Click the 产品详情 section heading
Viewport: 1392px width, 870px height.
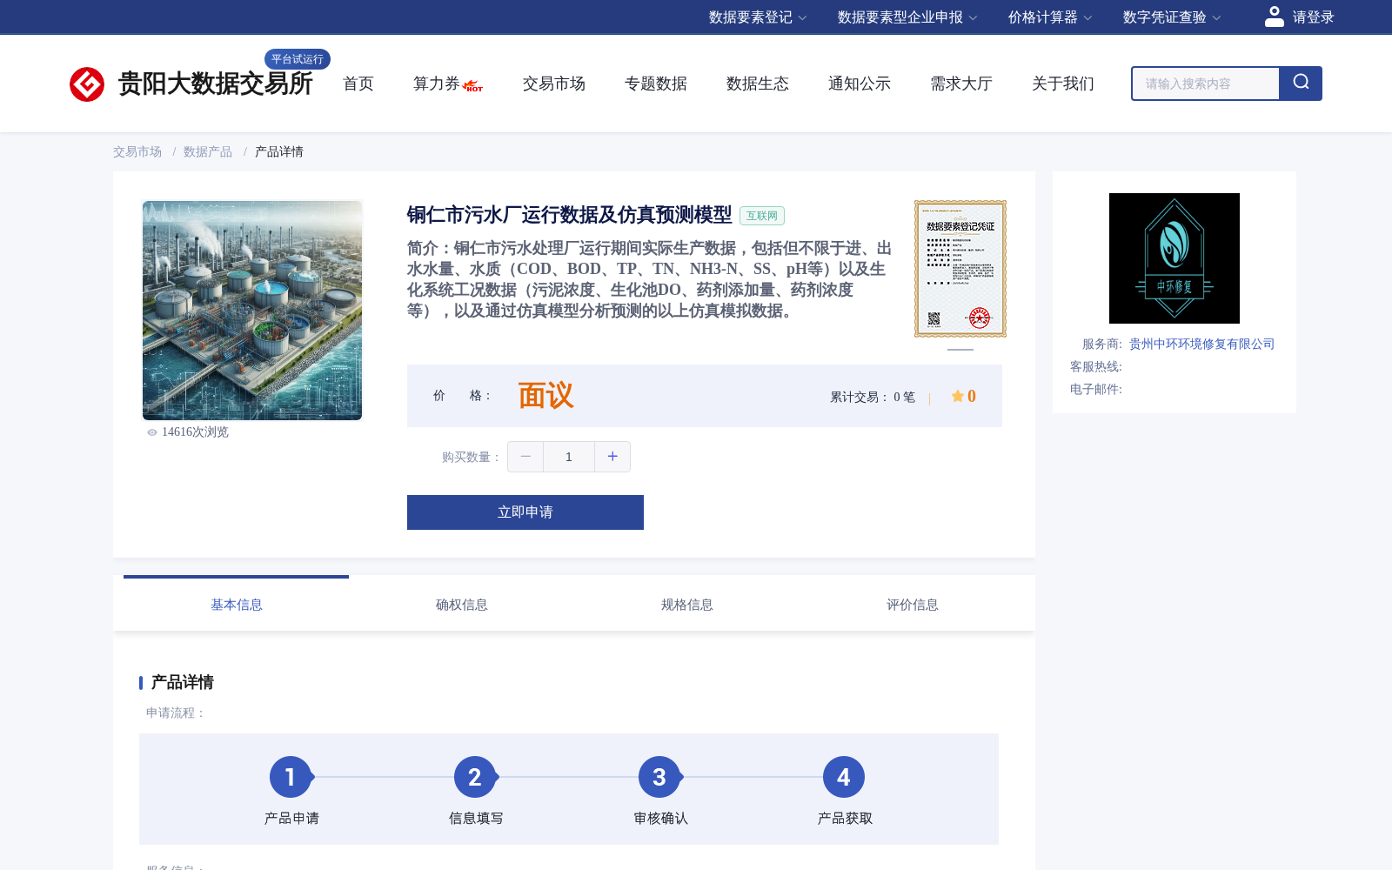click(183, 683)
